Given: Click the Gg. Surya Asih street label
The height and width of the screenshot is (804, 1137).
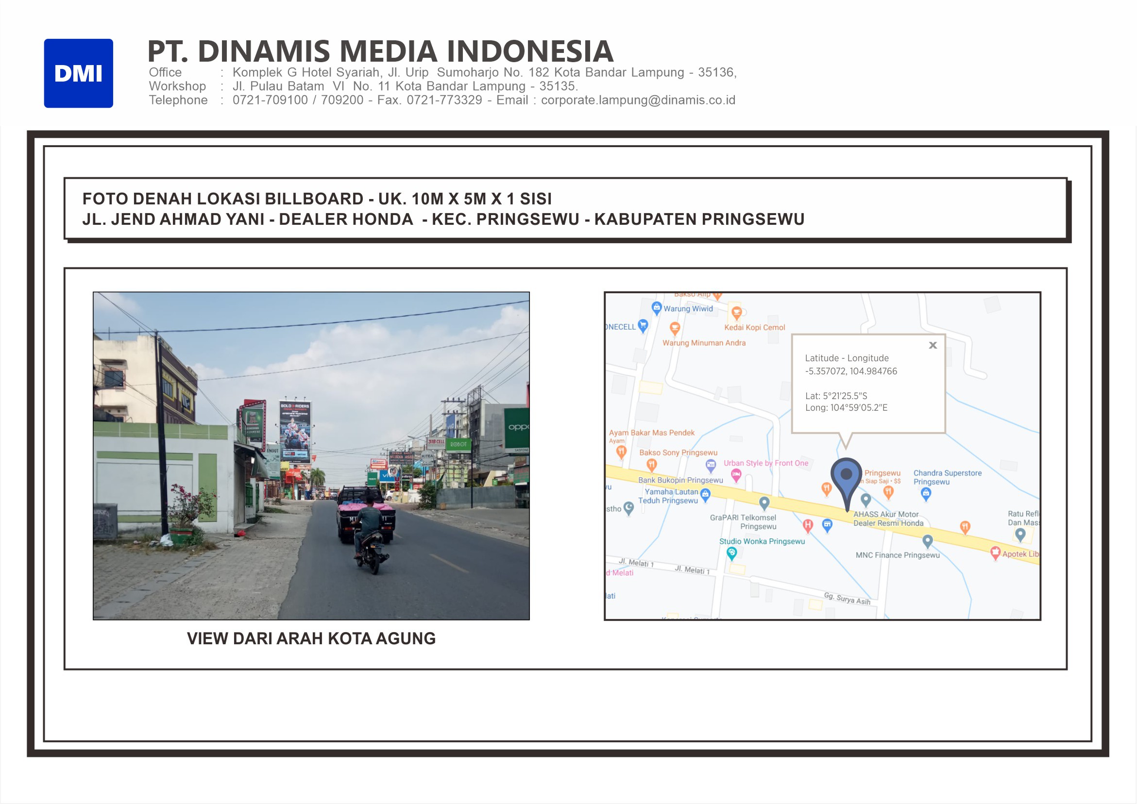Looking at the screenshot, I should click(847, 598).
